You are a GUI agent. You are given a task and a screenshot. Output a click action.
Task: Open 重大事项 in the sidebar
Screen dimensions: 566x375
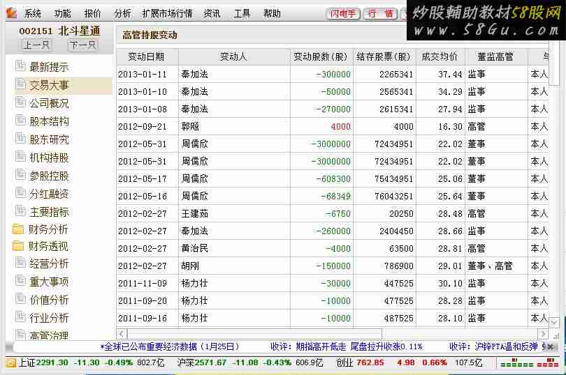49,282
